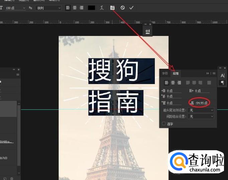228x180 pixels.
Task: Click the right align text icon in options bar
Action: coord(82,8)
